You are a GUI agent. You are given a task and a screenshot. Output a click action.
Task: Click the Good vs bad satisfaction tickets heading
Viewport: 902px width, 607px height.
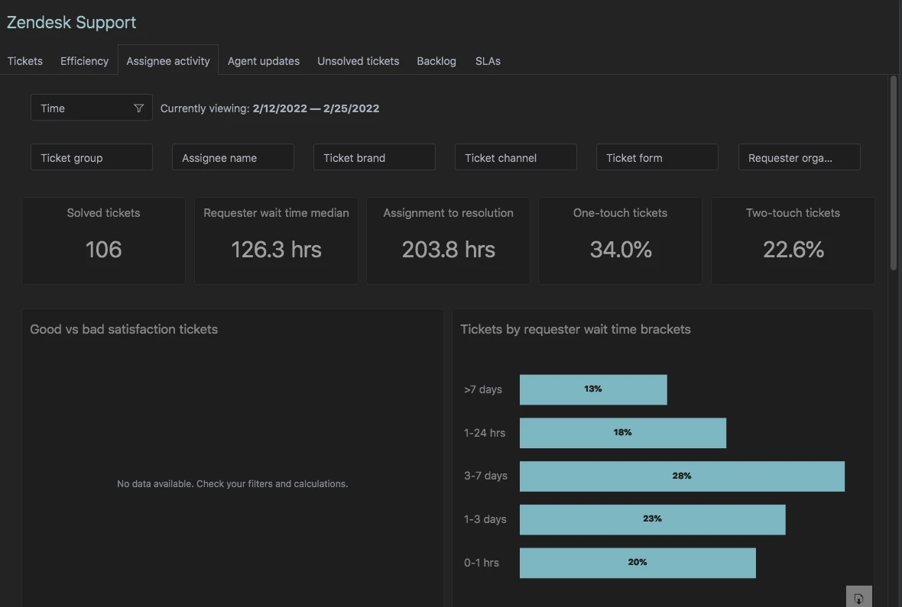click(124, 329)
